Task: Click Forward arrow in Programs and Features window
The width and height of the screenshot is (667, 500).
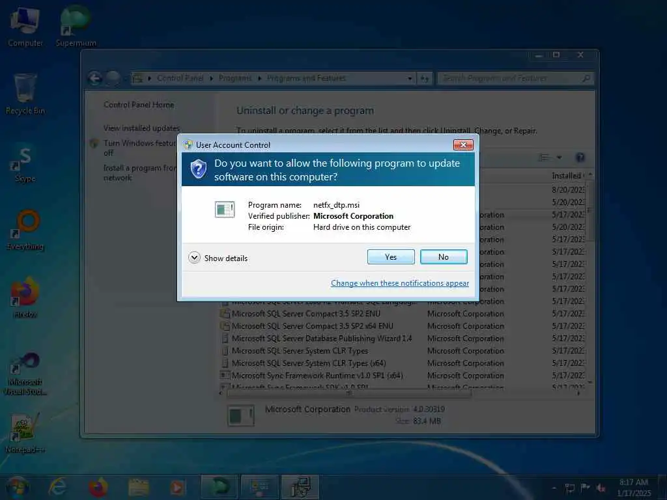Action: pyautogui.click(x=113, y=78)
